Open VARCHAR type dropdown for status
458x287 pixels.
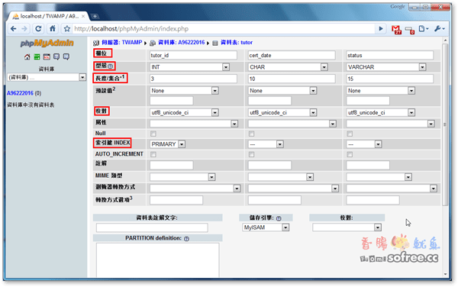pos(385,67)
